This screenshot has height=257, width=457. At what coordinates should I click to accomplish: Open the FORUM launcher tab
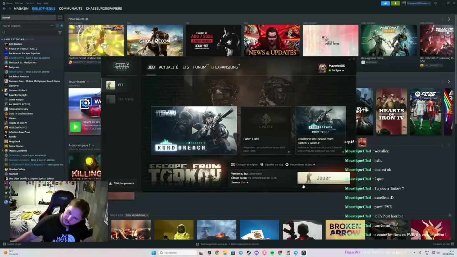200,67
